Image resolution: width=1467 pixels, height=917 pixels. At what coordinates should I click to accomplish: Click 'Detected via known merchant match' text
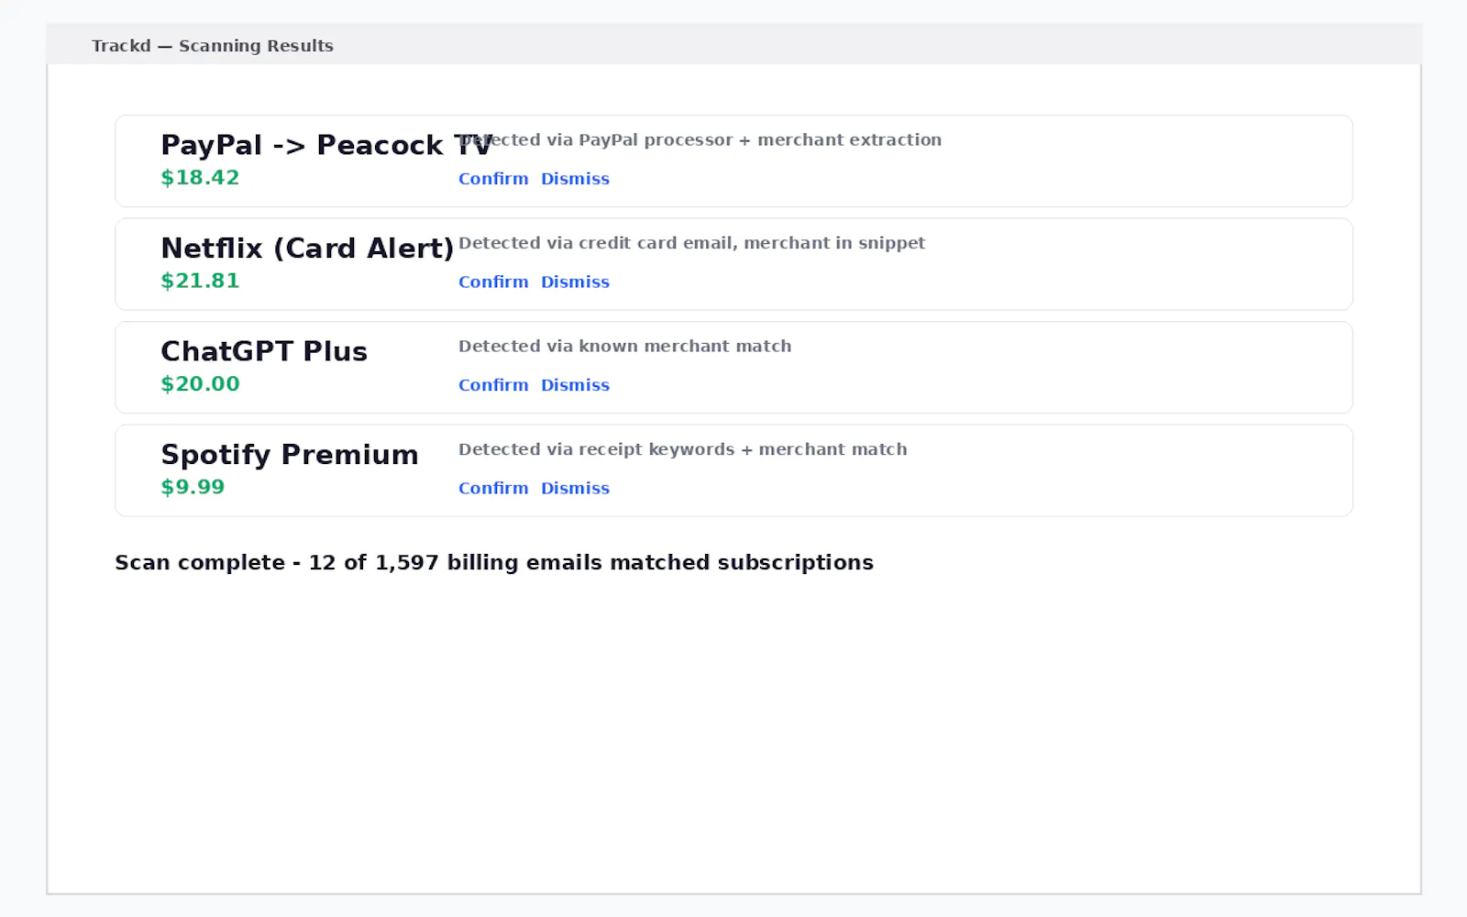(x=625, y=347)
